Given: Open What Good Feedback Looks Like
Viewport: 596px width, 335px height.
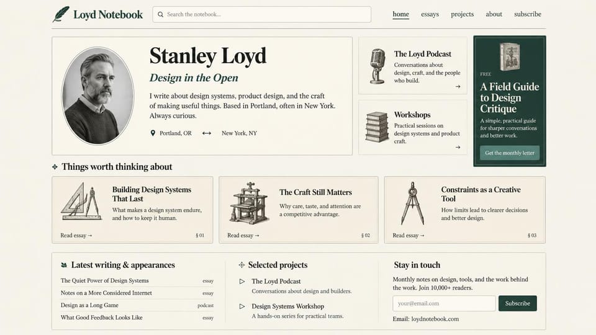Looking at the screenshot, I should [x=101, y=317].
